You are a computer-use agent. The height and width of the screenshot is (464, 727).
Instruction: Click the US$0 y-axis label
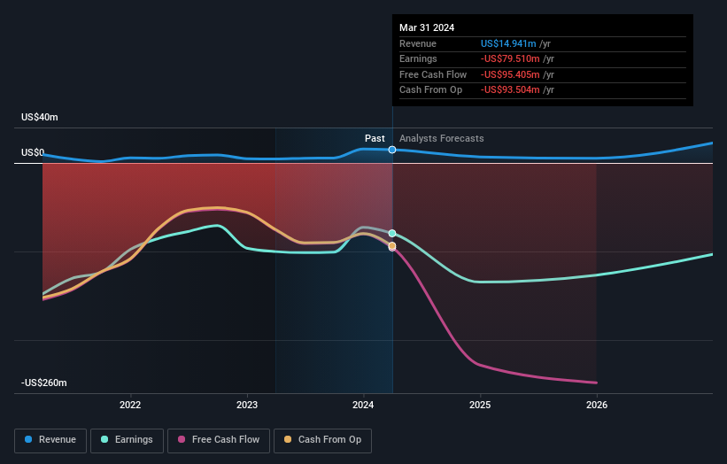pyautogui.click(x=33, y=152)
